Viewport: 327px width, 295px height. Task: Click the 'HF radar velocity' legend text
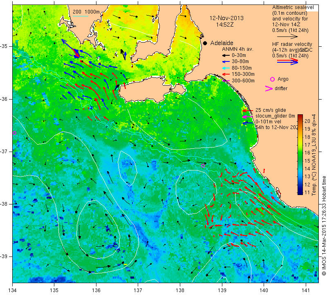(292, 44)
